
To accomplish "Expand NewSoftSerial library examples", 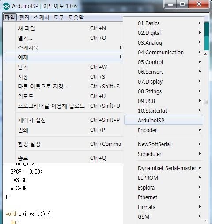I will click(163, 144).
